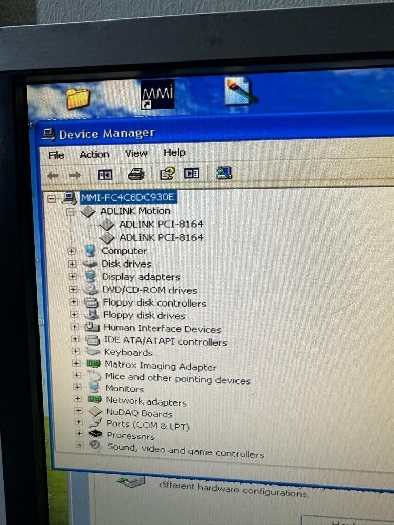Click the Floppy disk controllers icon

click(x=91, y=302)
